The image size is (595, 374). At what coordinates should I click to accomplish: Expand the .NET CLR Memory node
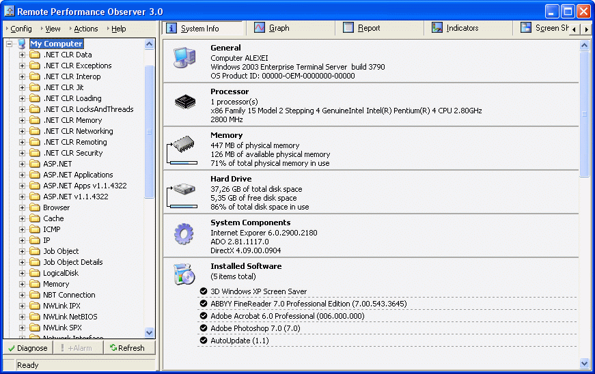coord(22,121)
